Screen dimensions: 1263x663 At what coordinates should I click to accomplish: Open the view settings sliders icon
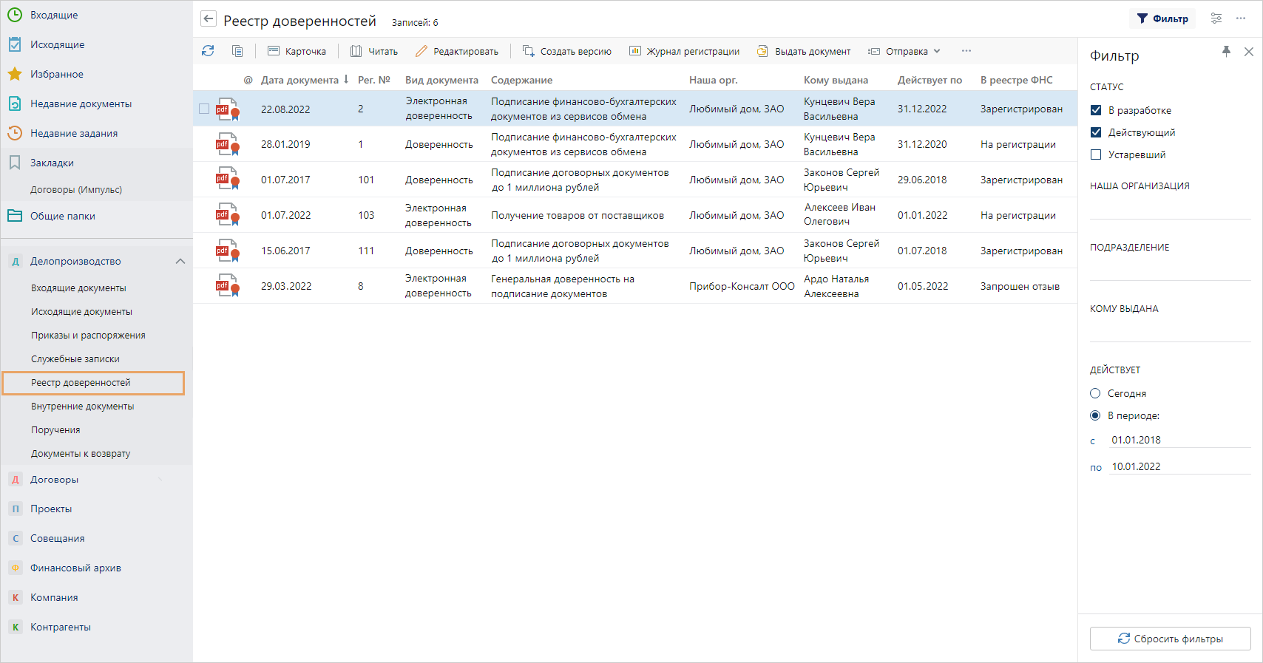pyautogui.click(x=1216, y=18)
